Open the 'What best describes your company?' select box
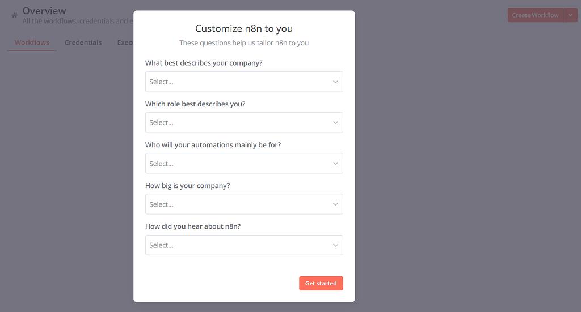This screenshot has width=581, height=312. pyautogui.click(x=238, y=82)
